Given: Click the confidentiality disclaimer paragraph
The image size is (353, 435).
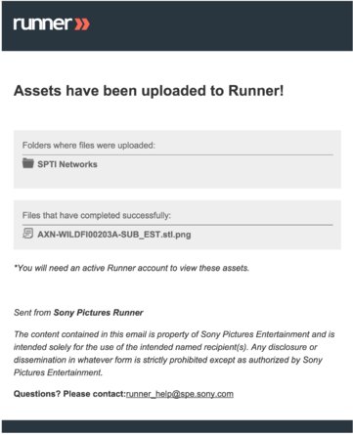Looking at the screenshot, I should pos(174,353).
